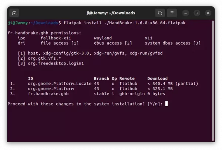
Task: Click the 'ipc' permission
Action: coord(21,38)
